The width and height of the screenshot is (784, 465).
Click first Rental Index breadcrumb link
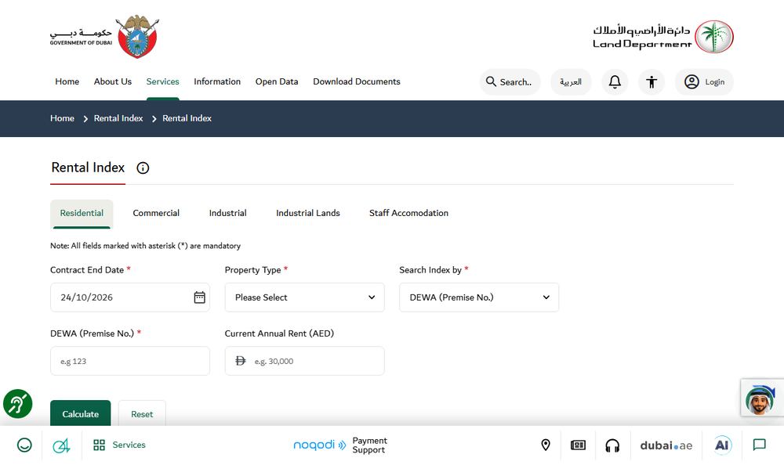click(118, 118)
